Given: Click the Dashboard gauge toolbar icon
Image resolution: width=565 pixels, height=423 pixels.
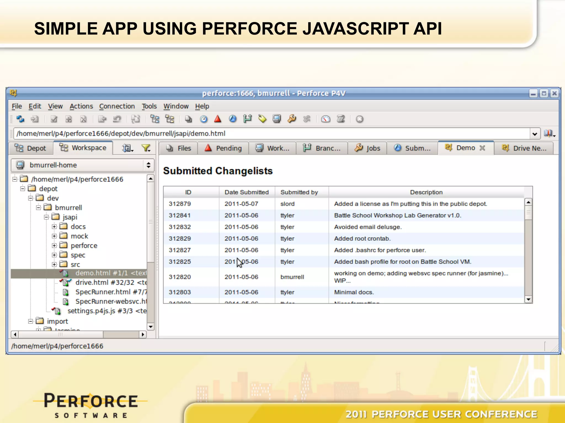Looking at the screenshot, I should point(326,119).
